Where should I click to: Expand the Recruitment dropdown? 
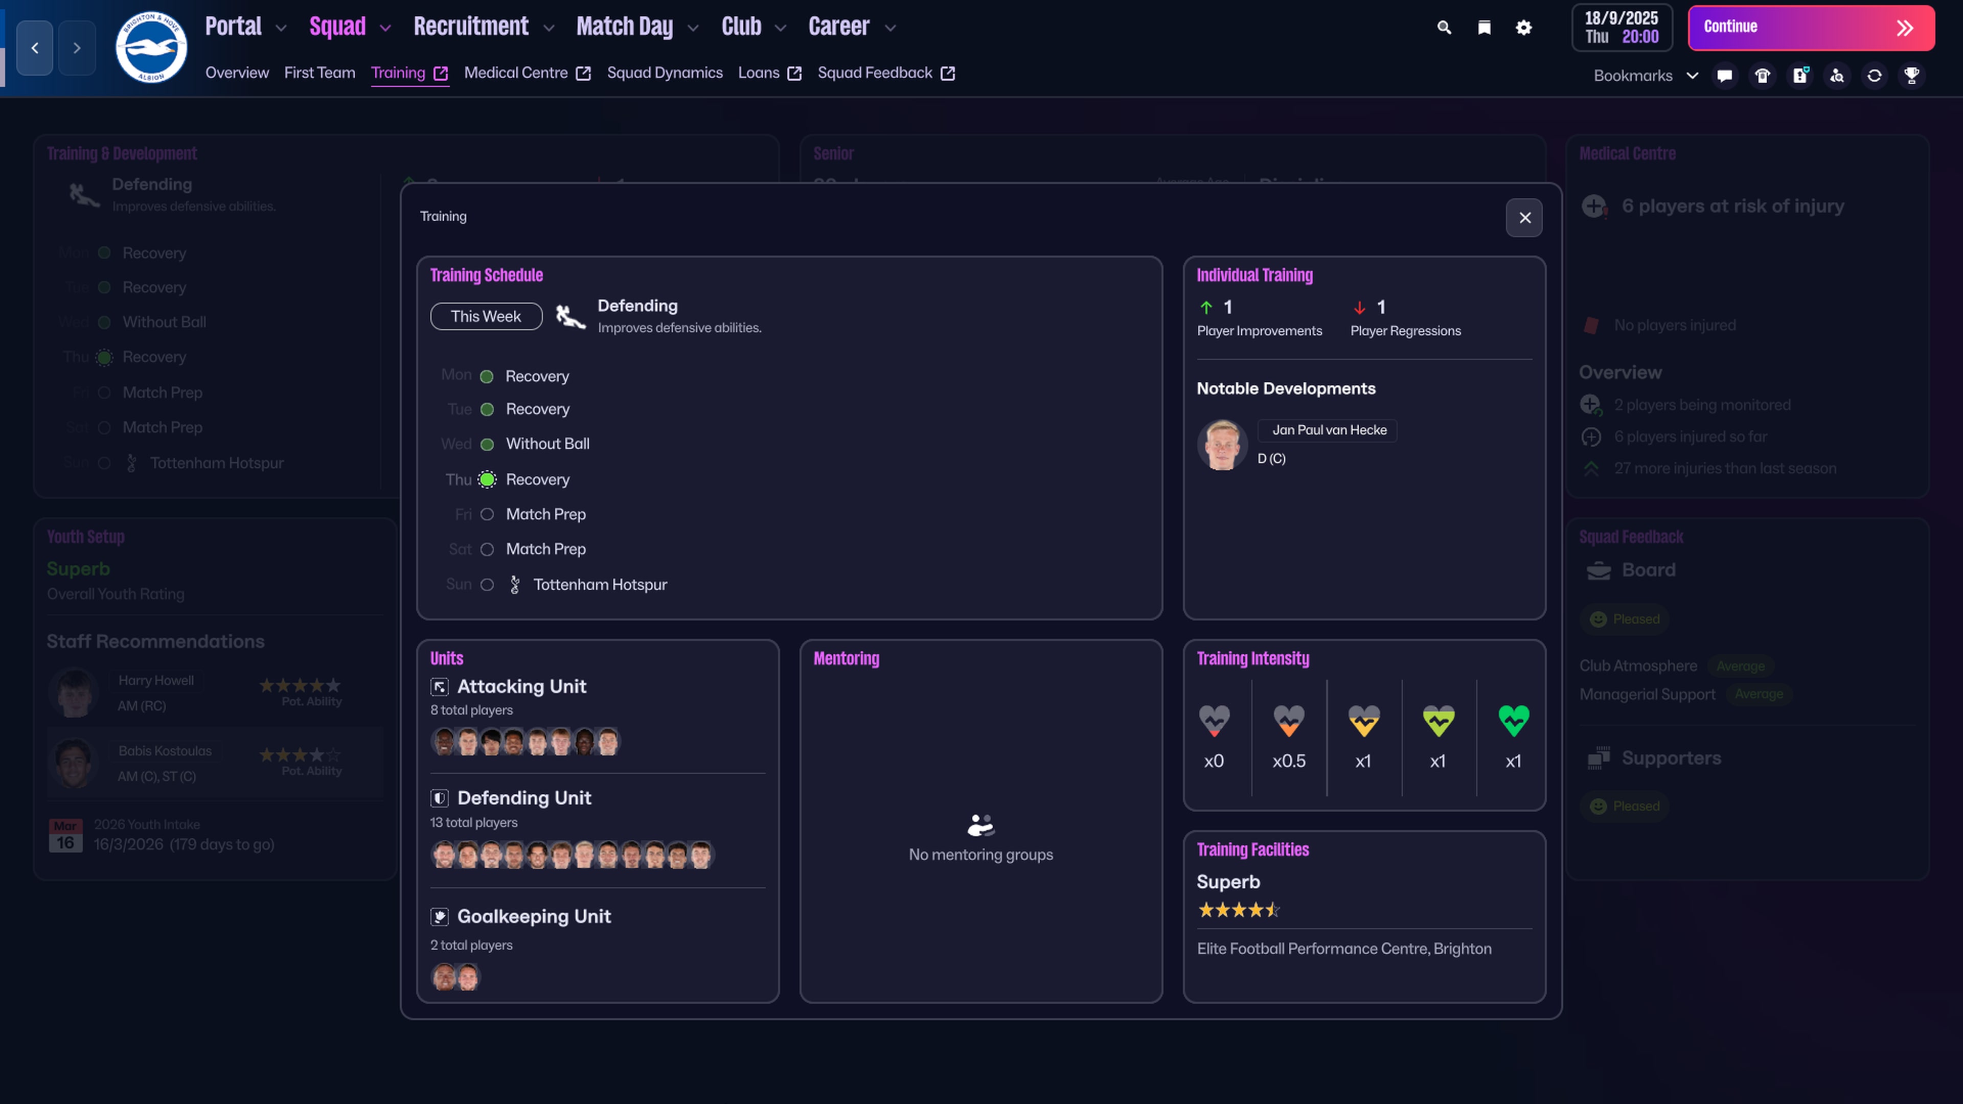[550, 28]
